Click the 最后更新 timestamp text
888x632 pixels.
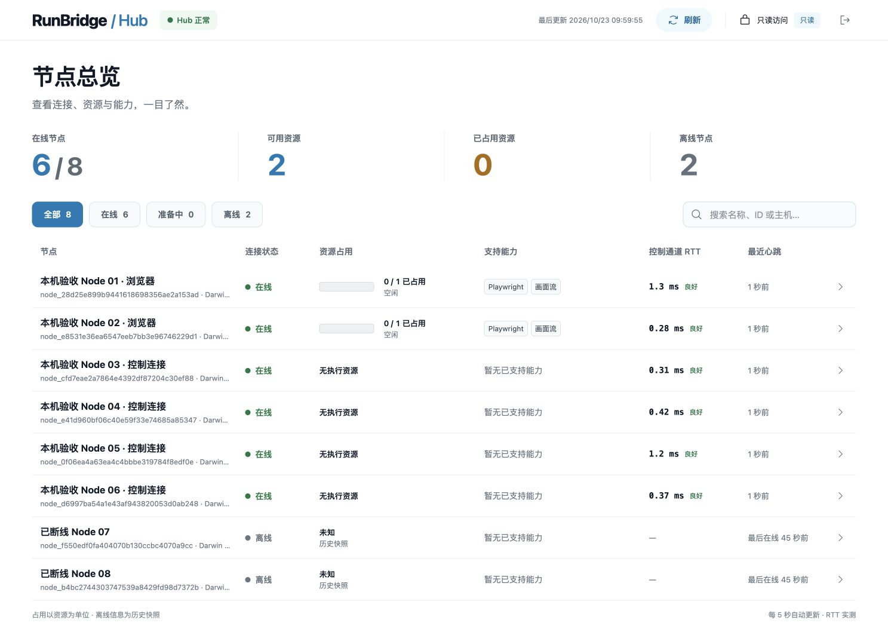[x=591, y=20]
